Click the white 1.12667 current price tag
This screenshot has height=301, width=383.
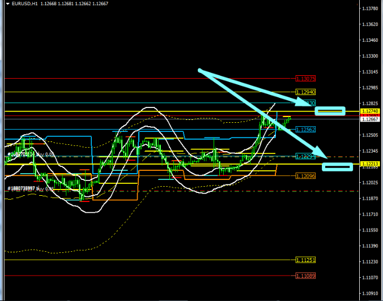(x=370, y=119)
